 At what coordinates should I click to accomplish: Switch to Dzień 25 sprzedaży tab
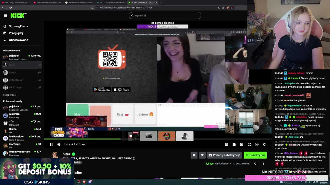tap(47, 3)
